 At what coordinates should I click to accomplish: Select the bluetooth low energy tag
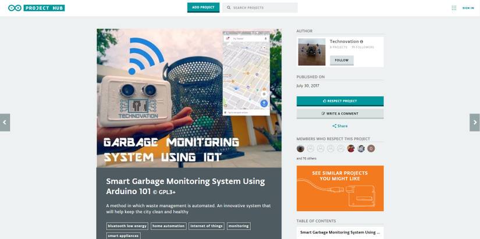127,226
